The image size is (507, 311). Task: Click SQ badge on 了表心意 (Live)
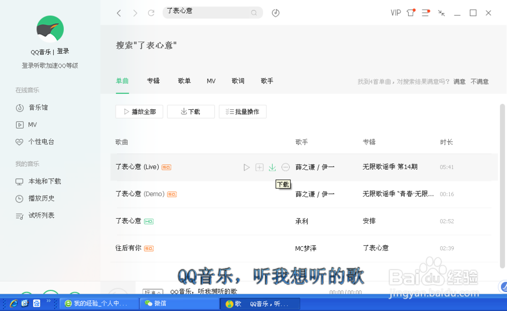click(x=166, y=167)
